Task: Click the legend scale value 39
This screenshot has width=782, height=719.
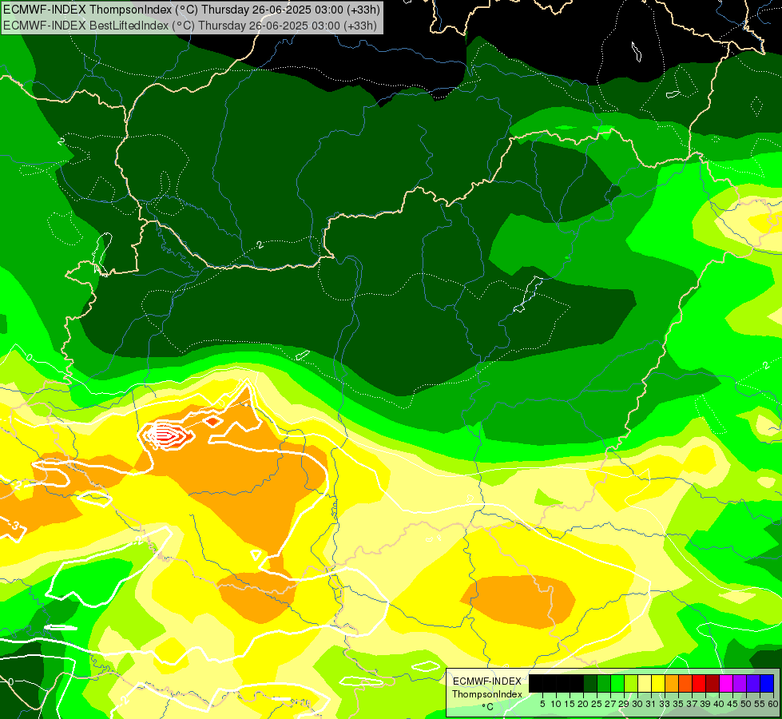Action: 705,704
